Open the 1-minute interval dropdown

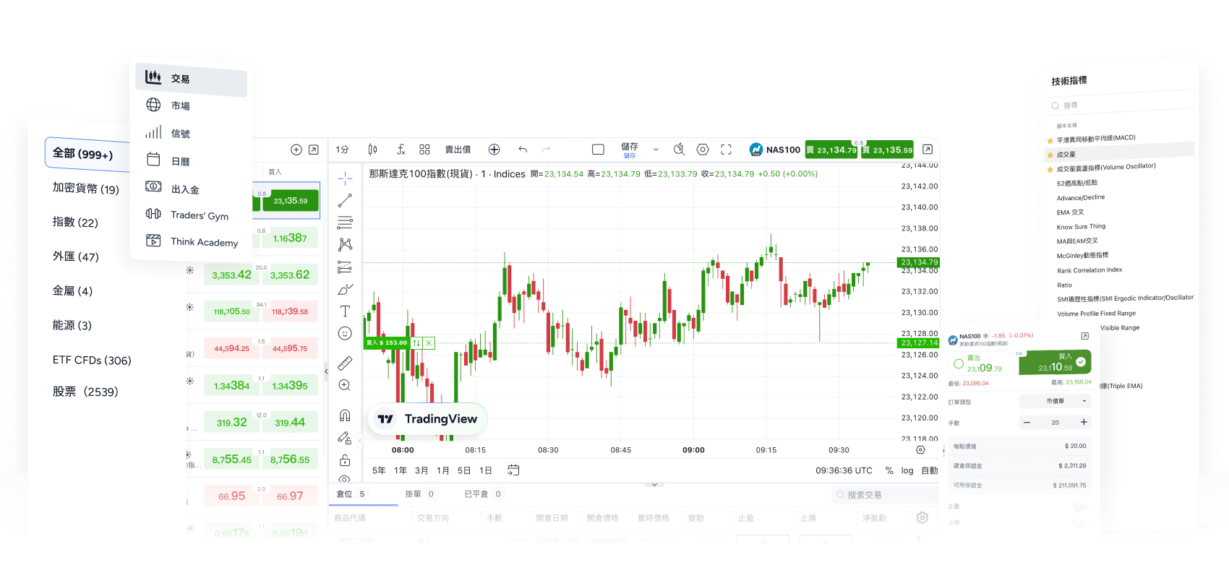(343, 150)
